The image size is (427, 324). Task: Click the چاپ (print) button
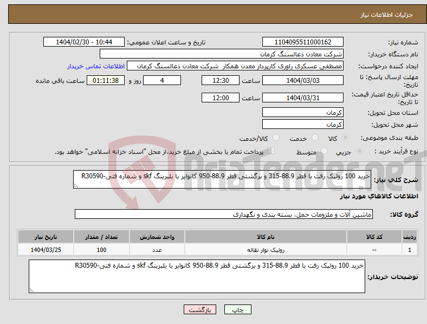(x=237, y=309)
